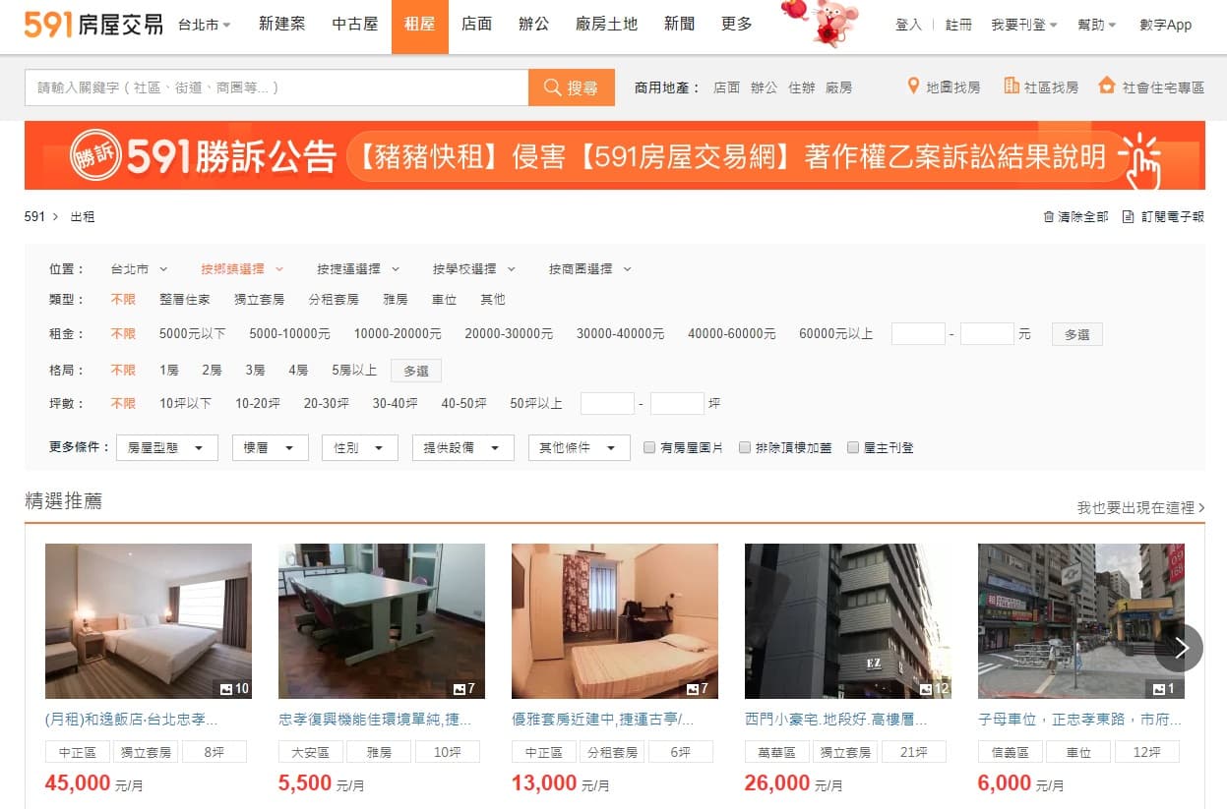Switch to the 新建案 tab
This screenshot has height=809, width=1227.
(281, 25)
